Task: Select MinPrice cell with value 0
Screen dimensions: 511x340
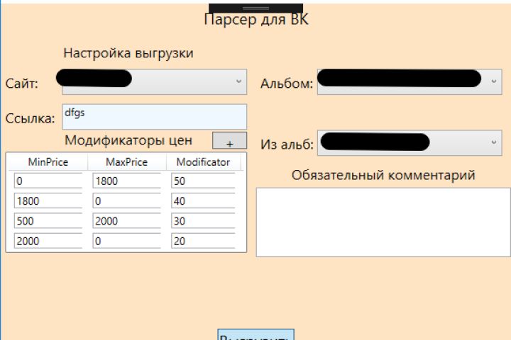Action: click(48, 181)
